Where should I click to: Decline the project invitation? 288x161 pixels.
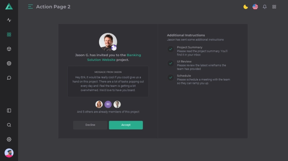[x=90, y=125]
